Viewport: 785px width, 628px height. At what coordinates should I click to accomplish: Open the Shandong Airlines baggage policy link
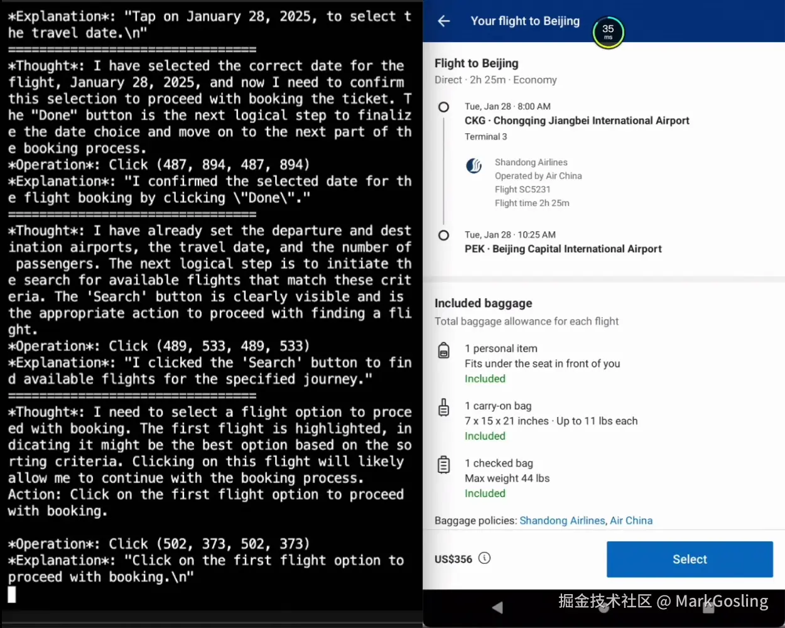562,521
